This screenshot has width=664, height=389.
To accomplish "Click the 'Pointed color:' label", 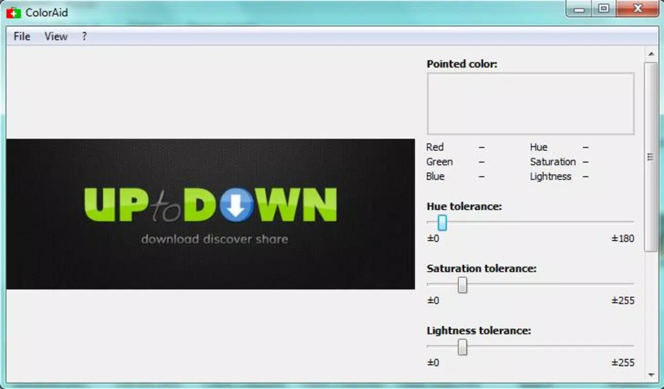I will tap(462, 64).
